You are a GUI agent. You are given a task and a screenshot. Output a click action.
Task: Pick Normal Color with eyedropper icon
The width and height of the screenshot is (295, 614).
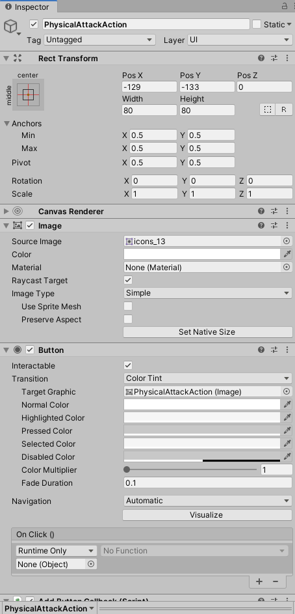click(288, 404)
